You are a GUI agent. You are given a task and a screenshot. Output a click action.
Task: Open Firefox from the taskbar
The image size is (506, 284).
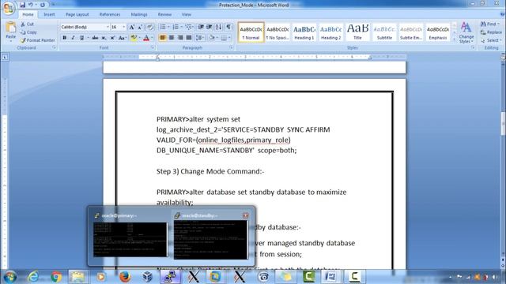pyautogui.click(x=125, y=277)
